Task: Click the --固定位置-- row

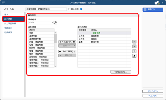Action: 104,33
